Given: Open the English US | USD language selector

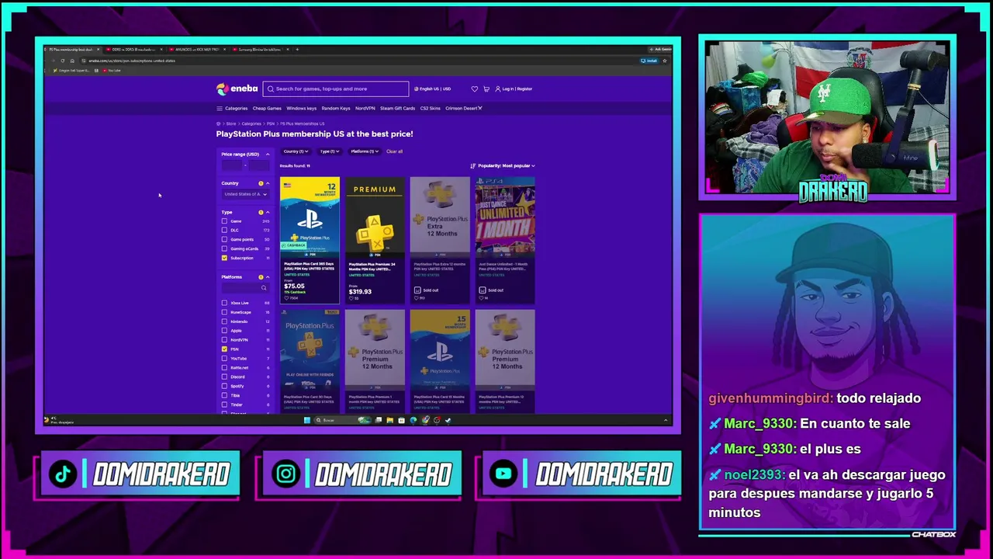Looking at the screenshot, I should [432, 89].
